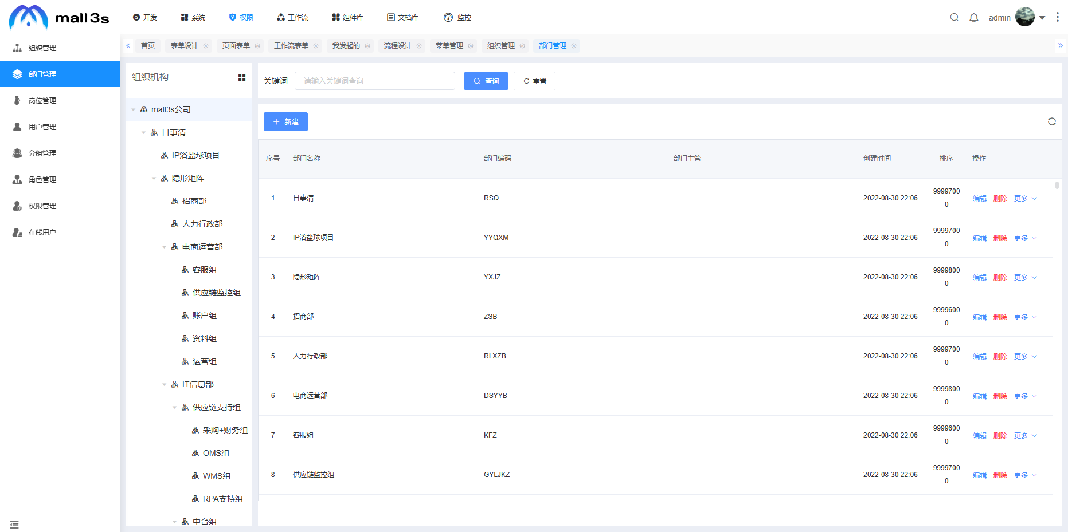
Task: Refresh the table with reload icon
Action: (1052, 121)
